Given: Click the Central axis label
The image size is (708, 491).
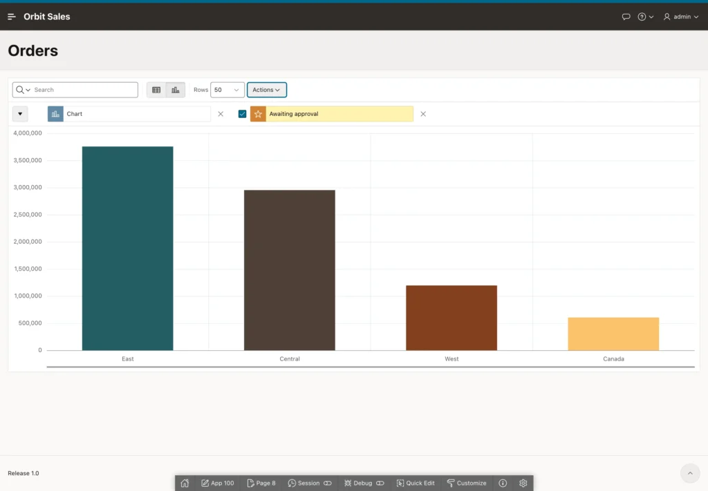Looking at the screenshot, I should pos(290,359).
